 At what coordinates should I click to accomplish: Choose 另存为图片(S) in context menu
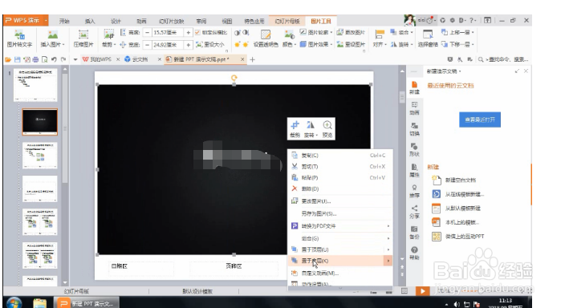click(x=339, y=213)
